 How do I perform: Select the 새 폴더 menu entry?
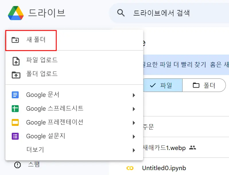[x=74, y=40]
